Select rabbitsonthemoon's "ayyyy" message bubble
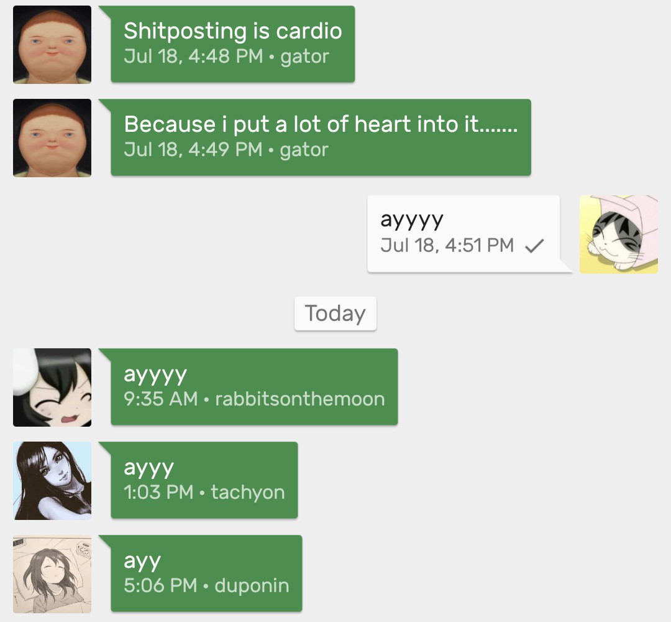Viewport: 671px width, 622px height. 254,387
